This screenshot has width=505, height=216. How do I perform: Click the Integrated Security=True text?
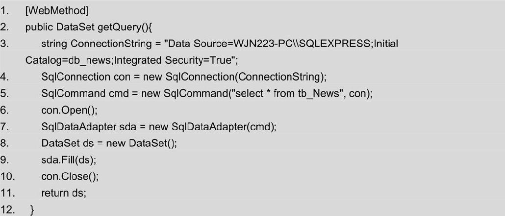pyautogui.click(x=175, y=60)
